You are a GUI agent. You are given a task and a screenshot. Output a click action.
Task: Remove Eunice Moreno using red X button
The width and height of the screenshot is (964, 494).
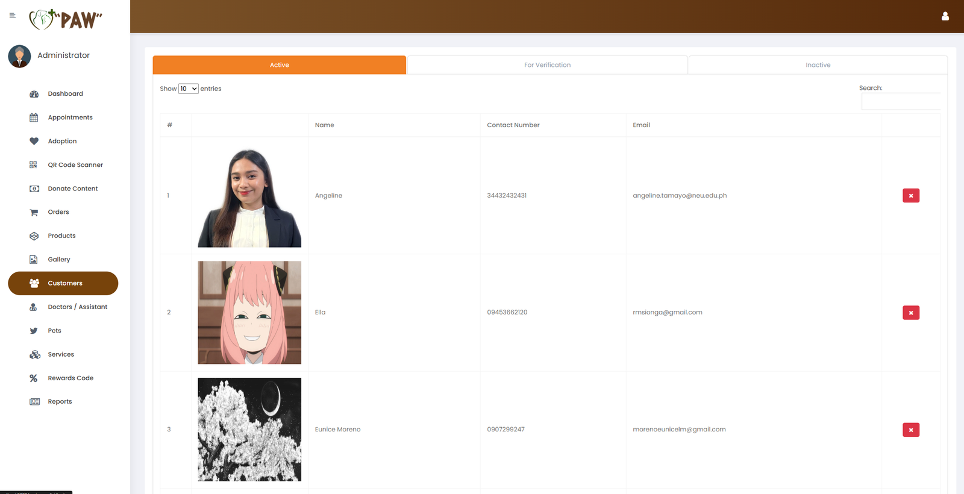[x=910, y=430]
